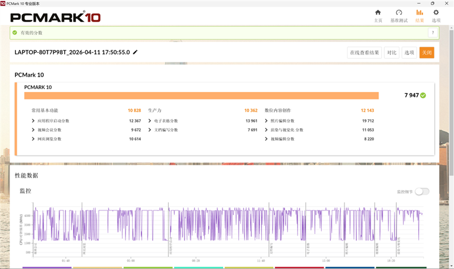This screenshot has width=454, height=269.
Task: Click the 8 220 score value
Action: pos(369,139)
